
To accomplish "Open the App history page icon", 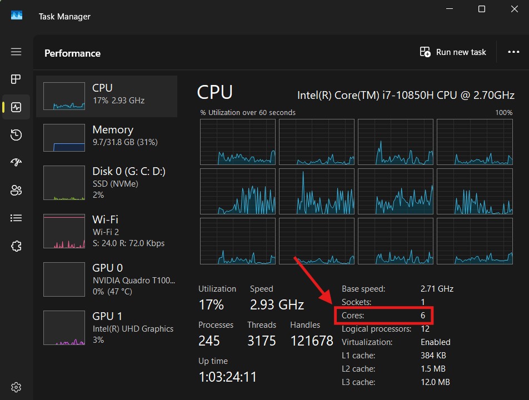I will (16, 135).
